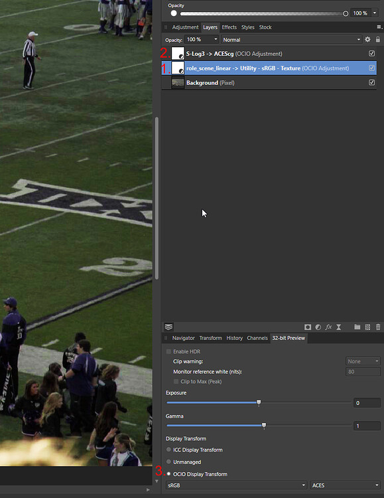This screenshot has height=498, width=384.
Task: Open the layer effects fx icon
Action: [328, 327]
